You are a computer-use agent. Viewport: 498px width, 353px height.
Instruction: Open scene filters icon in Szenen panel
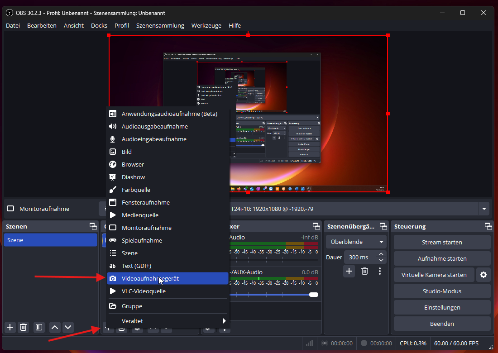39,327
